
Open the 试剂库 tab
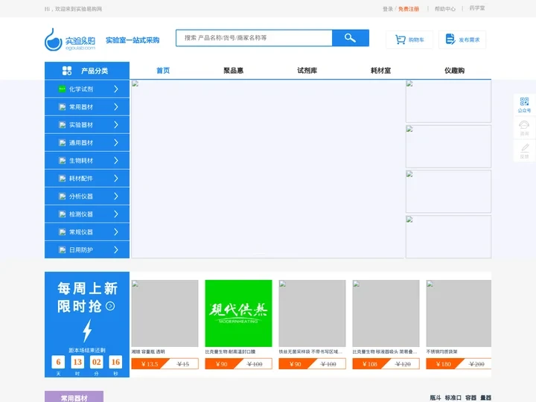(307, 71)
